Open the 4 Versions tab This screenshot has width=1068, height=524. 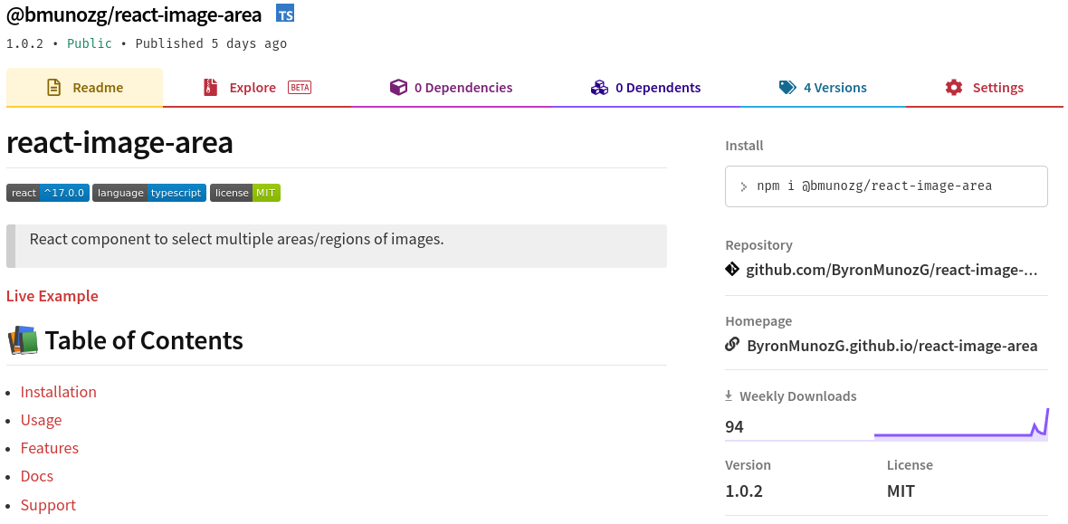point(835,87)
